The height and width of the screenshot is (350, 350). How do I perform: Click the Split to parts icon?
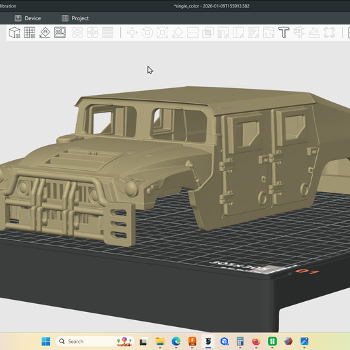(x=92, y=33)
